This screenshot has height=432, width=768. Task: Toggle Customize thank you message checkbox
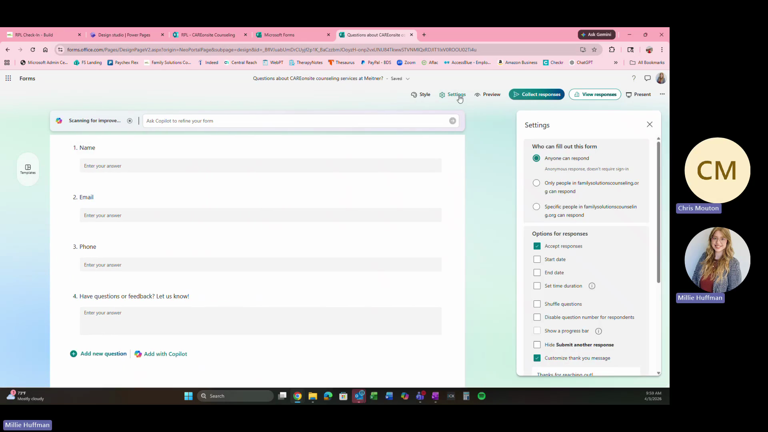(x=537, y=358)
